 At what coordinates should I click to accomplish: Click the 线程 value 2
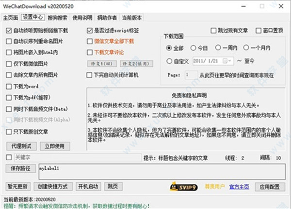pos(243,158)
